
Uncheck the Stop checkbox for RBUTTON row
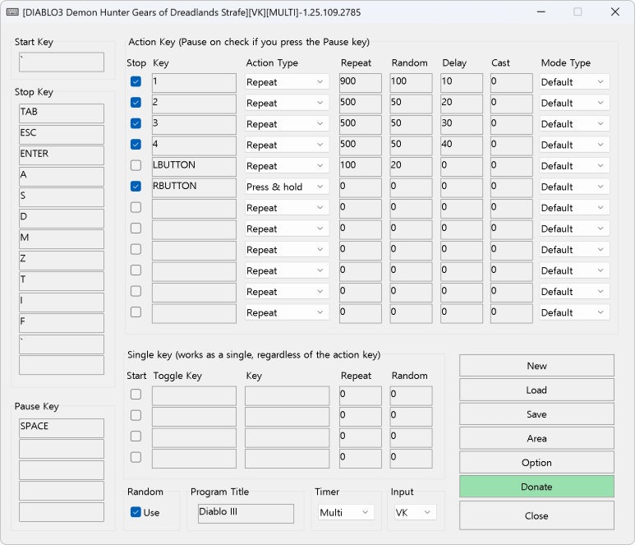point(136,187)
